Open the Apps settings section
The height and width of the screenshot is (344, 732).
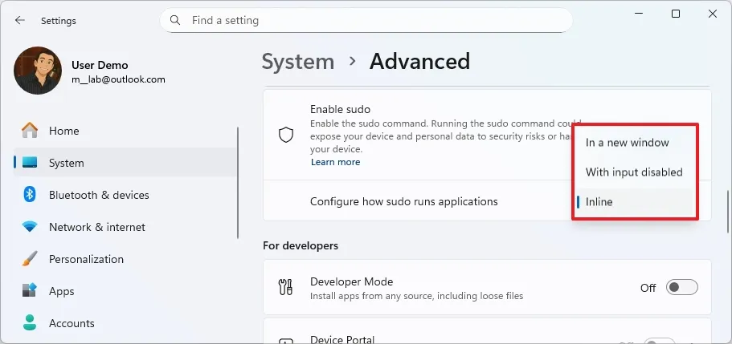[x=125, y=291]
